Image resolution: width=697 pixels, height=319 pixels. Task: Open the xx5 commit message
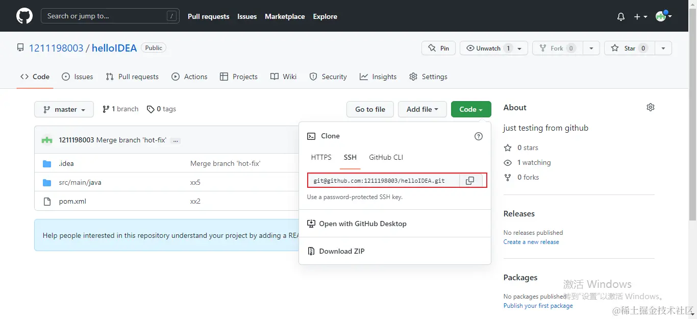tap(195, 182)
